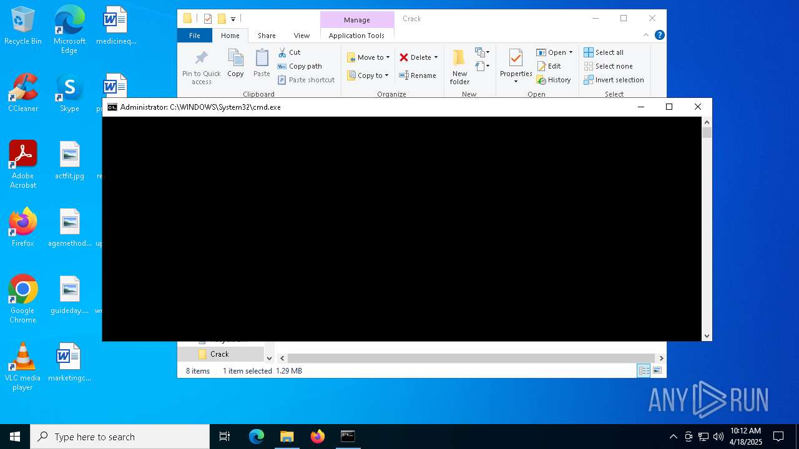
Task: Click the Manage contextual tab header
Action: click(x=357, y=20)
